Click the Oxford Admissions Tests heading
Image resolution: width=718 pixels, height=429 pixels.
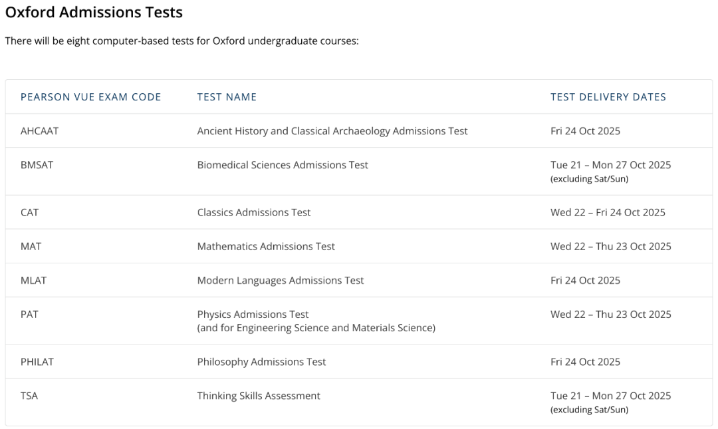coord(94,12)
